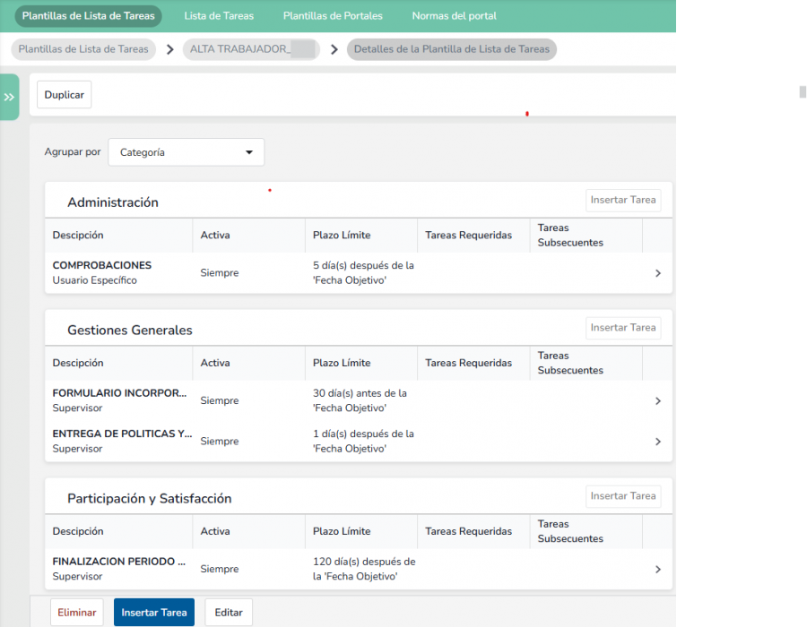Click the blue Insertar Tarea button
Screen dimensions: 807x627
(x=154, y=613)
